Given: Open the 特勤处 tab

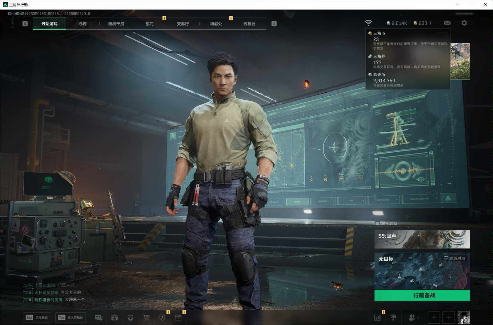Looking at the screenshot, I should (x=216, y=24).
